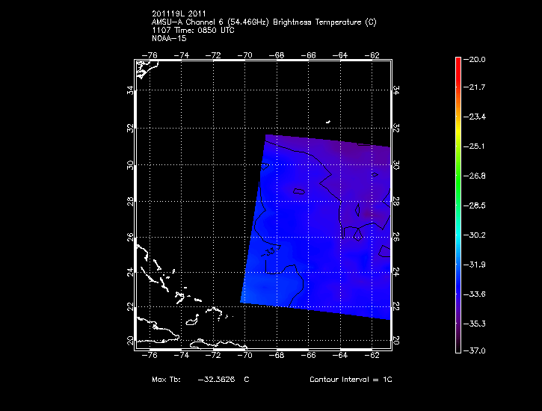
Task: Click the colorbar value -30.2
Action: (x=474, y=235)
